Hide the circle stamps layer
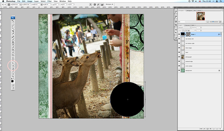224x131 pixels. pos(179,66)
